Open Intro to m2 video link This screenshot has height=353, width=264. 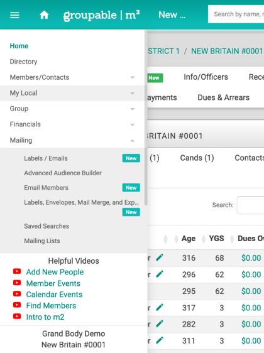tap(45, 317)
